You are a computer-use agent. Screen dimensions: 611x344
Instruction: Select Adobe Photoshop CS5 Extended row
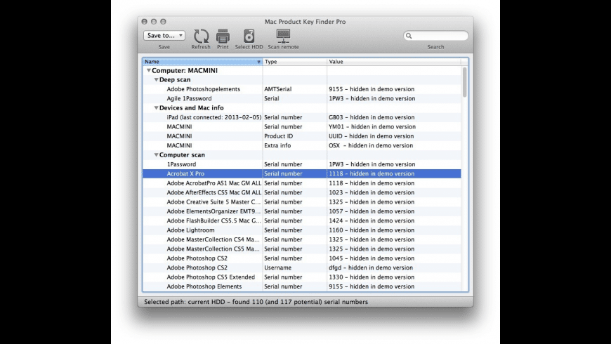pos(211,277)
